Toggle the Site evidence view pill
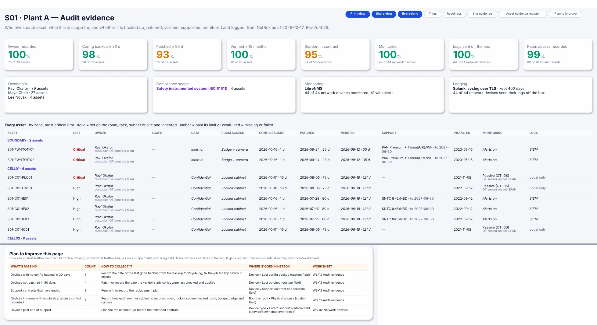 482,14
